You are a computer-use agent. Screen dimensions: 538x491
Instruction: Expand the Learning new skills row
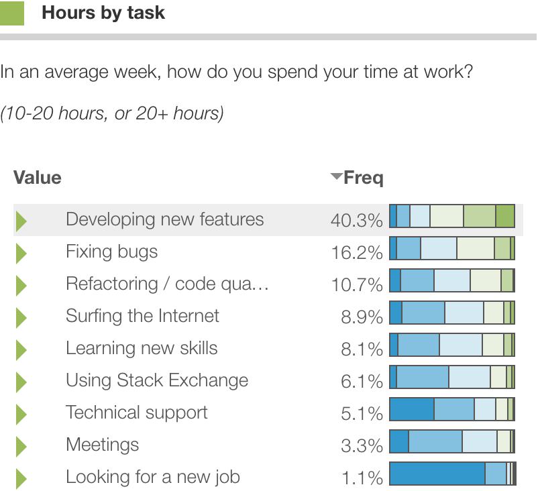[21, 349]
